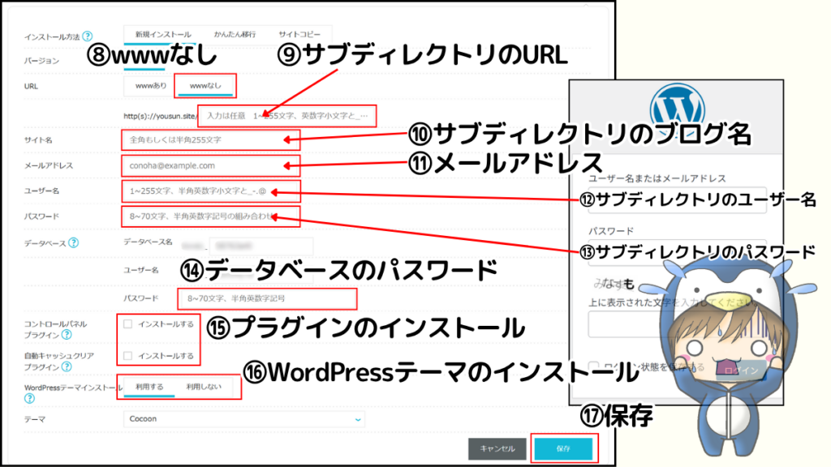The image size is (831, 467).
Task: Select the 新規インストール tab
Action: (162, 34)
